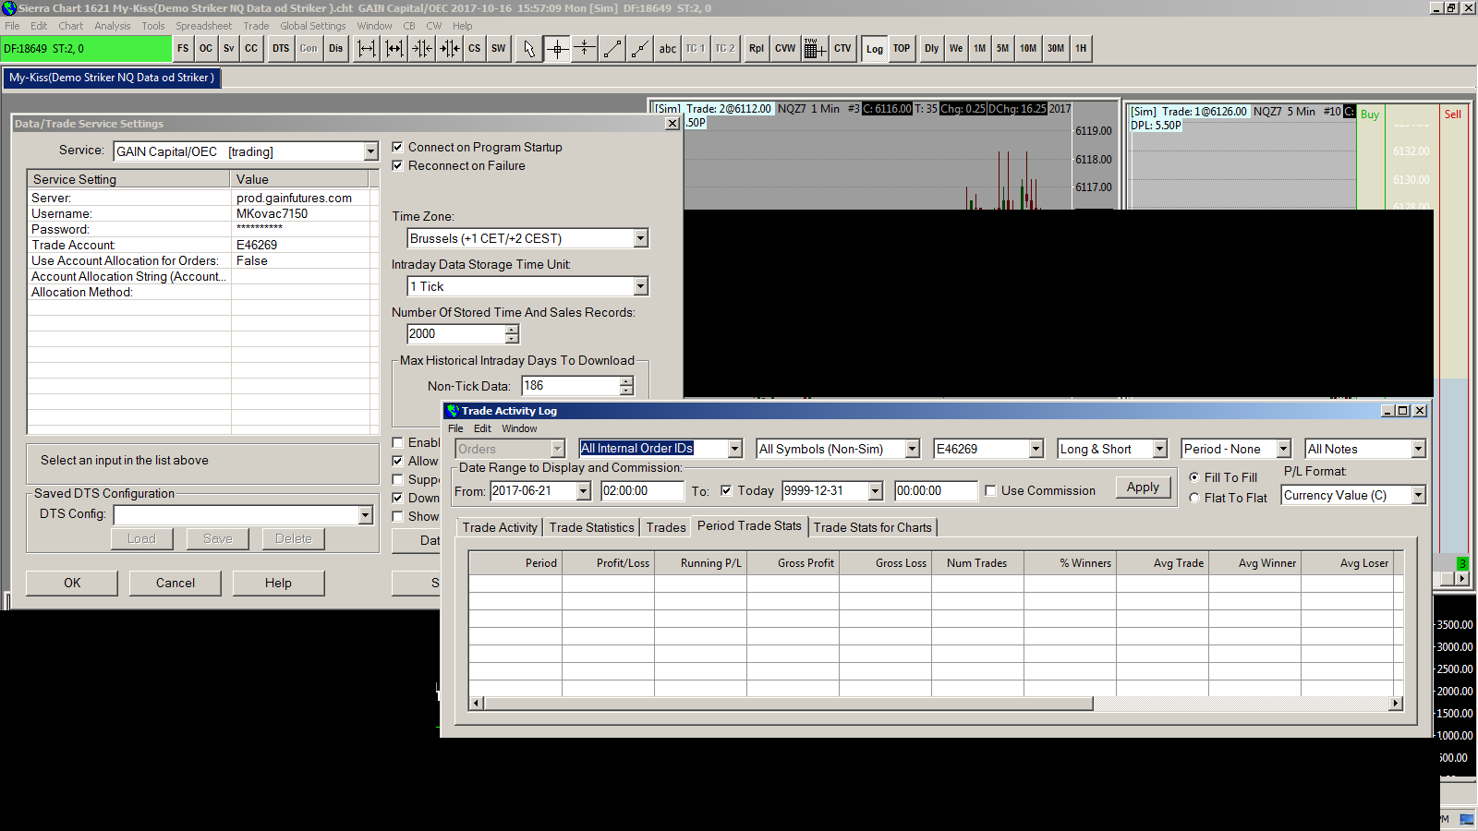This screenshot has height=831, width=1478.
Task: Click the Apply button in Trade Activity Log
Action: (1143, 488)
